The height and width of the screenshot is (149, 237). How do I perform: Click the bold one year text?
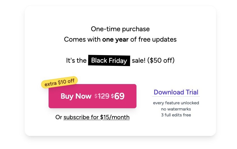(x=115, y=39)
